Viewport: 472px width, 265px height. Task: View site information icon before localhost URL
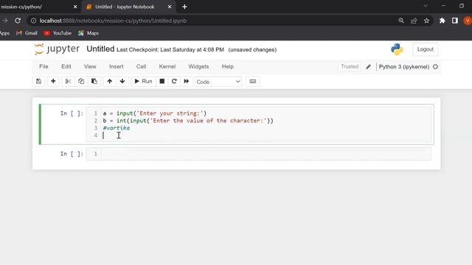[33, 21]
